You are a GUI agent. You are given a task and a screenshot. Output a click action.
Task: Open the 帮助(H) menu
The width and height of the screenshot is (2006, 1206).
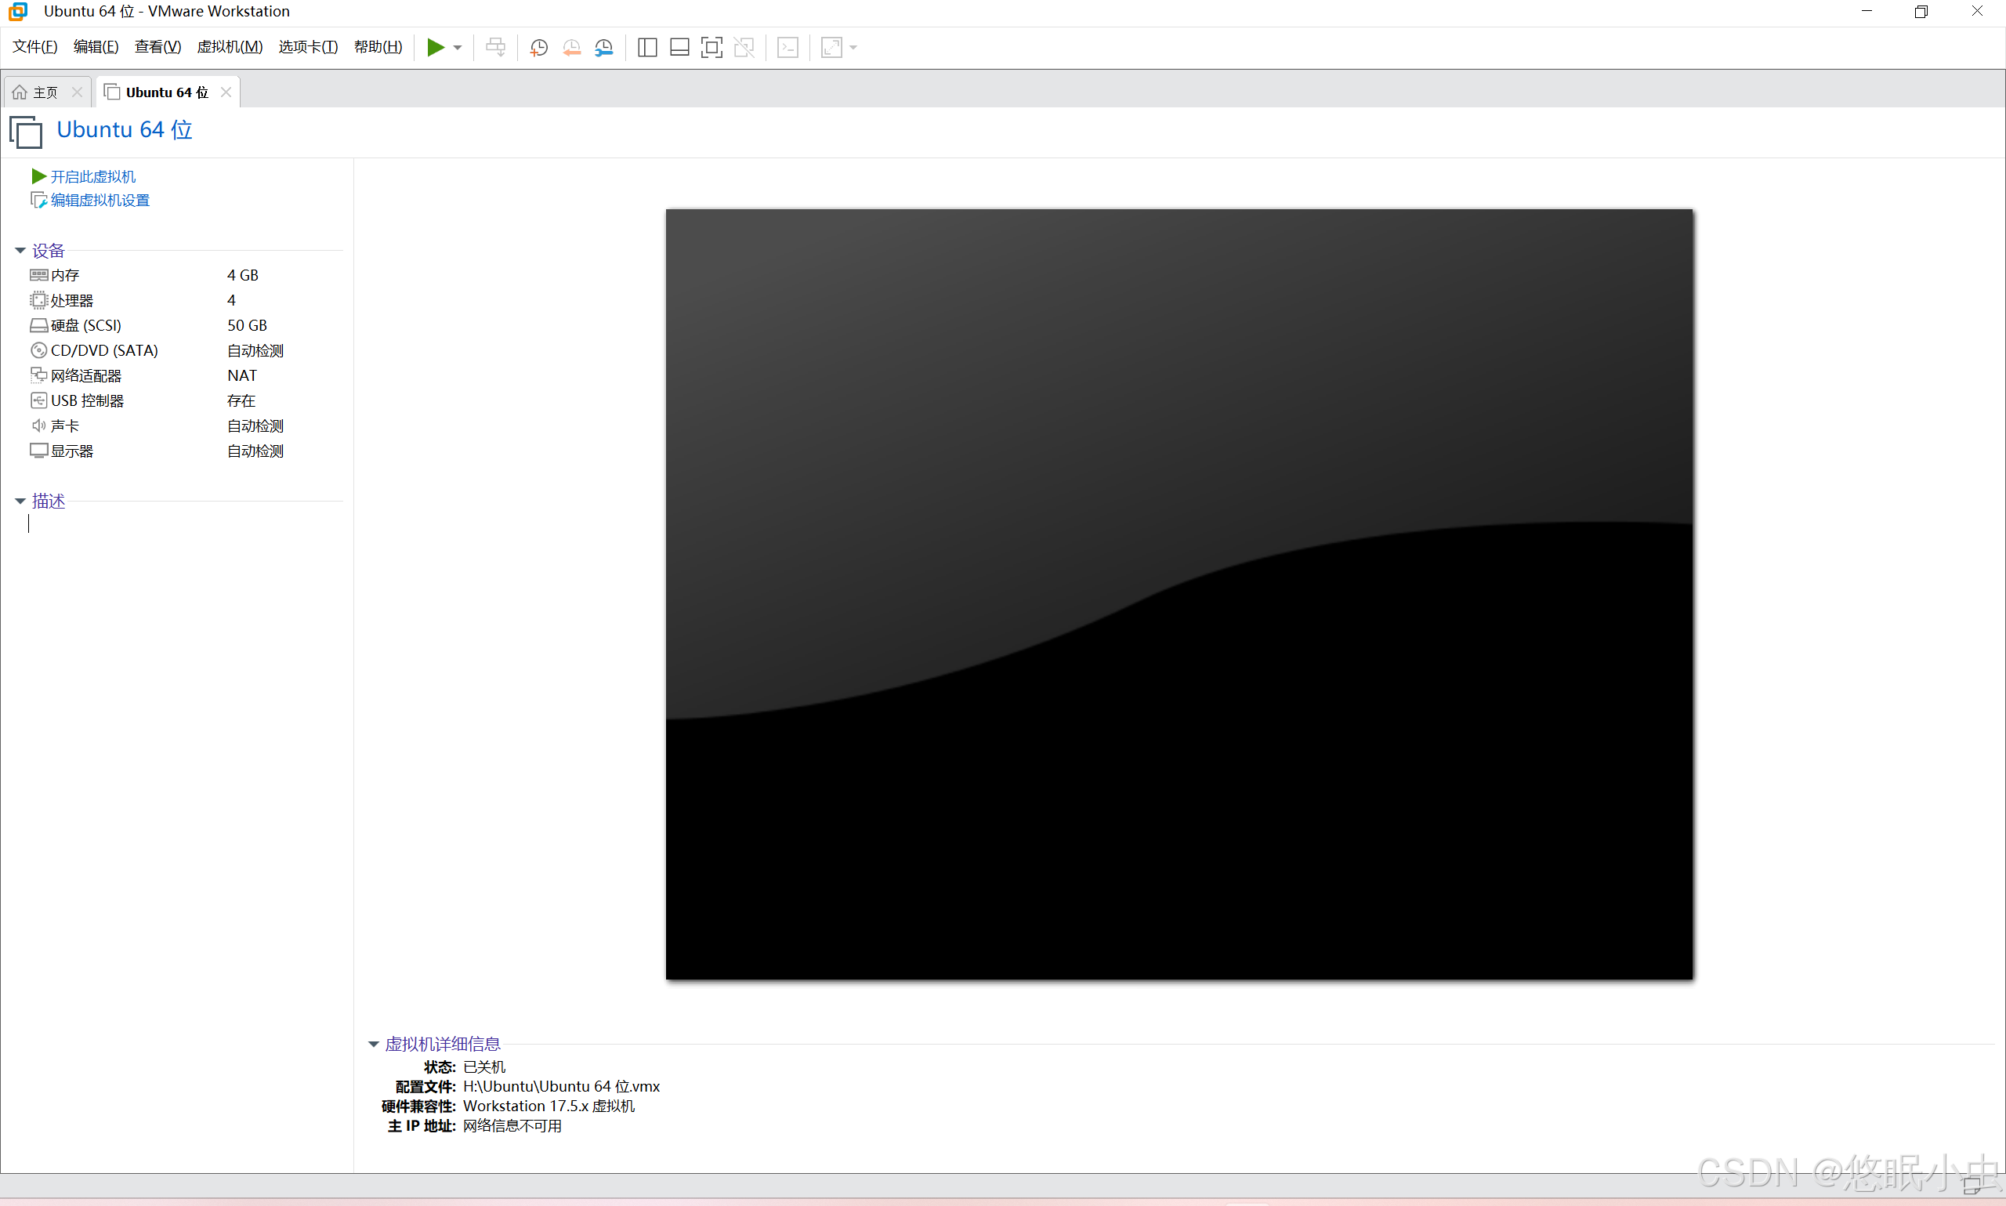click(378, 47)
